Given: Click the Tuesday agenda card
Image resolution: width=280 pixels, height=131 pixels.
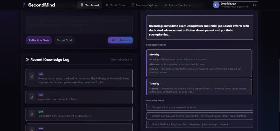Looking at the screenshot, I should [x=199, y=87].
